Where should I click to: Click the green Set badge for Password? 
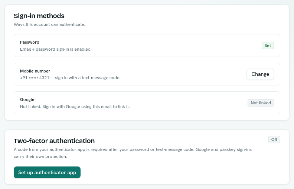pos(268,45)
